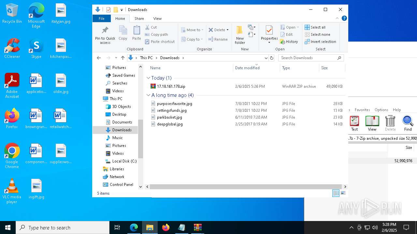The width and height of the screenshot is (417, 234).
Task: Click the Paste ribbon icon
Action: coord(137,33)
